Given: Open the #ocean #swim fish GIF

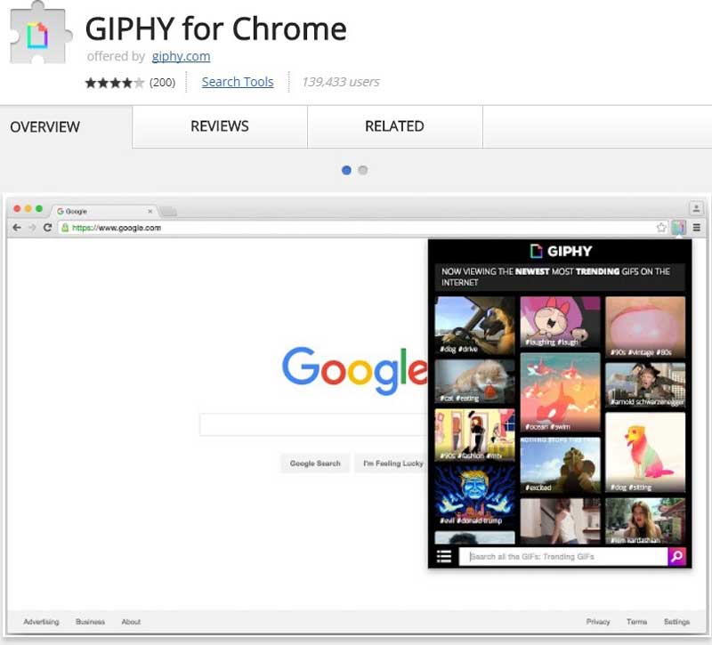Looking at the screenshot, I should point(560,392).
